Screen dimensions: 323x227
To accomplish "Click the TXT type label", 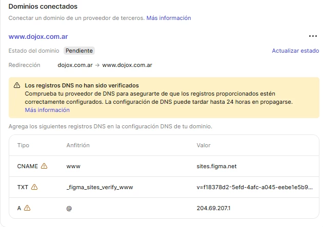I will tap(23, 187).
